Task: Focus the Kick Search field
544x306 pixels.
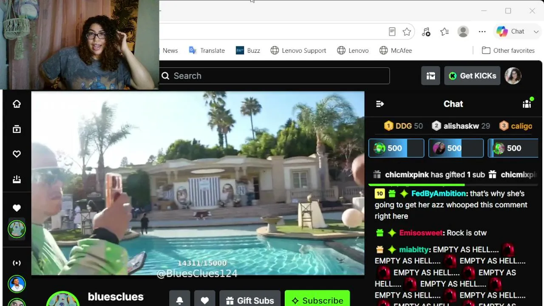Action: click(x=275, y=76)
